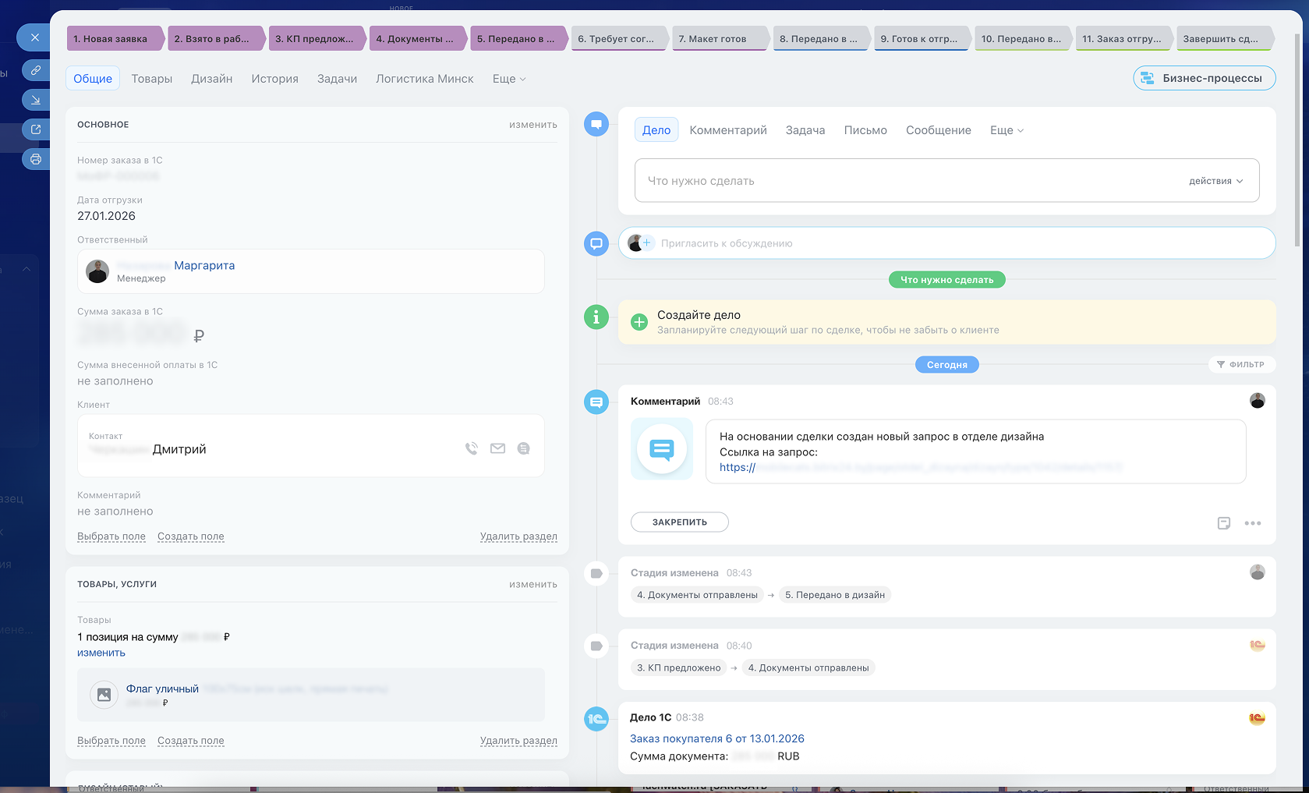Click author avatar on the comment card

pyautogui.click(x=1258, y=401)
